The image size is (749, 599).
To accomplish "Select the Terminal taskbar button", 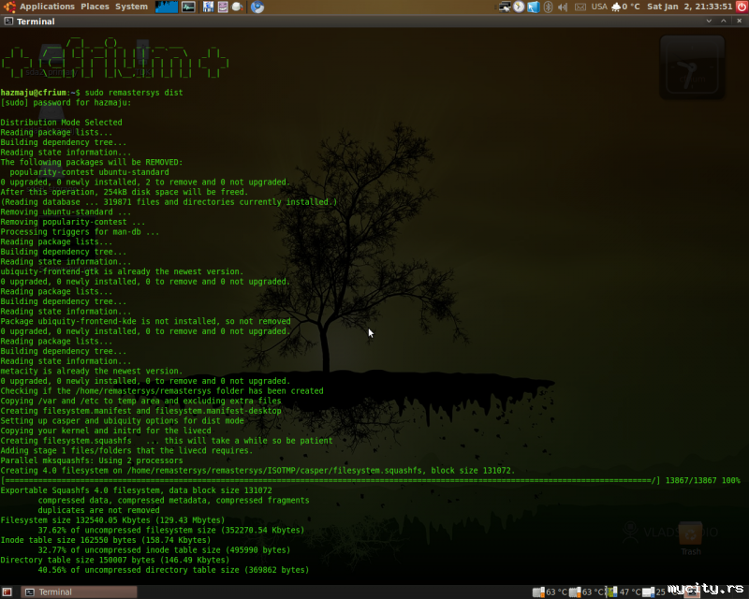I will point(79,592).
